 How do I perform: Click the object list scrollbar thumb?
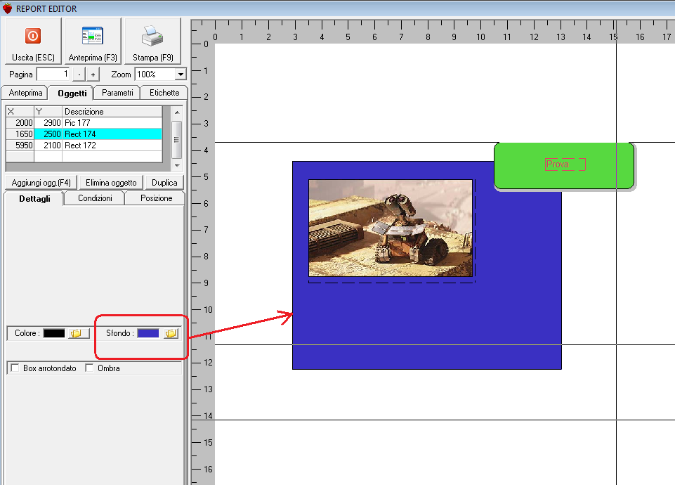point(176,140)
